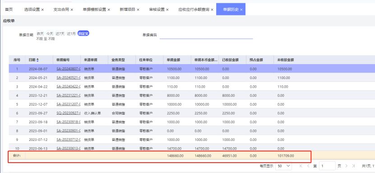Close the 单据模板设置 tab
This screenshot has height=173, width=375.
point(109,10)
